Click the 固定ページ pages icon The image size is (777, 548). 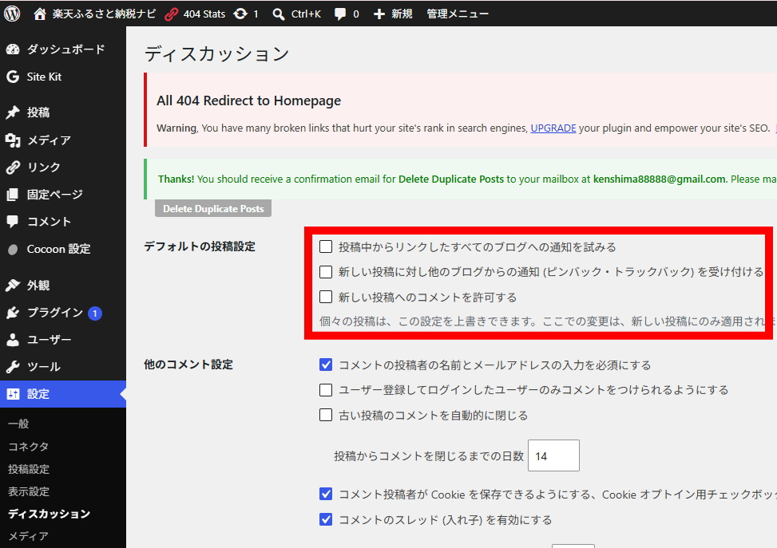(13, 195)
